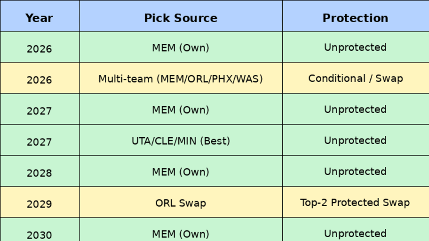Viewport: 429px width, 241px height.
Task: Click the ORL Swap cell
Action: pyautogui.click(x=181, y=202)
